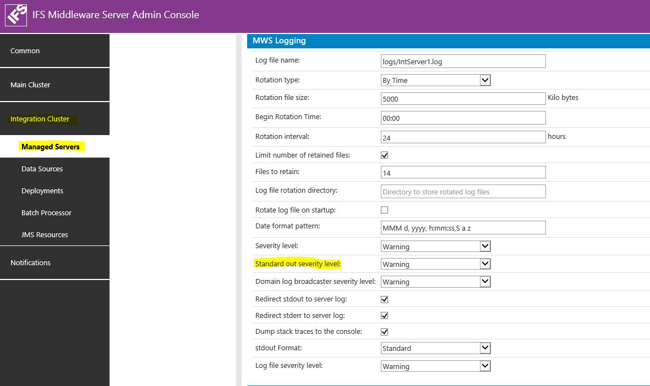Click the Rotation interval field
This screenshot has height=386, width=650.
tap(463, 137)
